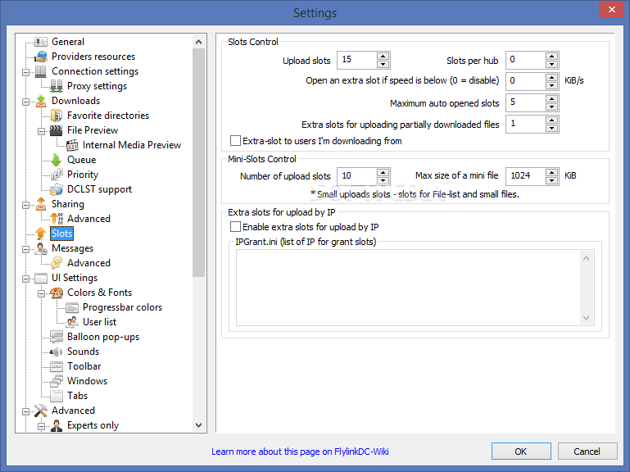
Task: Click the Tabs icon in tree
Action: [57, 396]
